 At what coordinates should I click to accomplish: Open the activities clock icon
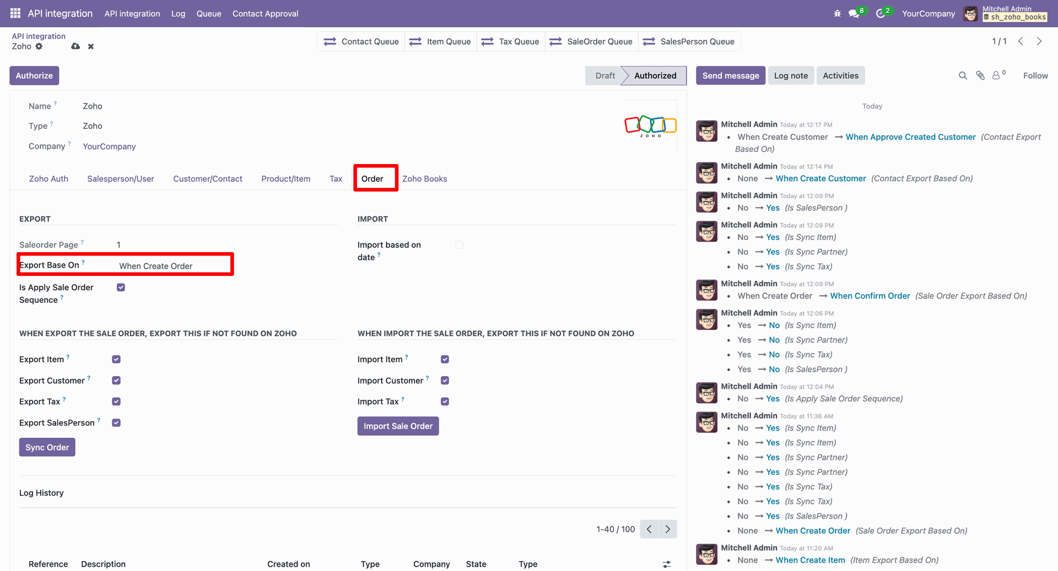tap(881, 13)
